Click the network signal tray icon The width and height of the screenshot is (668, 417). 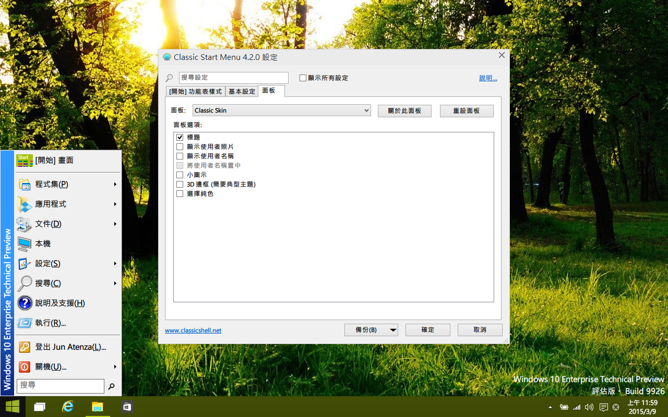click(x=577, y=407)
